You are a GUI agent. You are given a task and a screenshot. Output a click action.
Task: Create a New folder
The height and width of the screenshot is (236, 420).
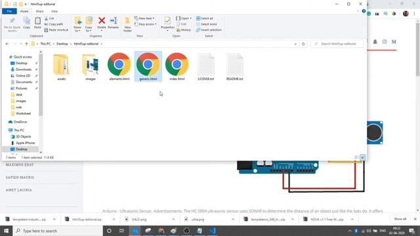(127, 24)
